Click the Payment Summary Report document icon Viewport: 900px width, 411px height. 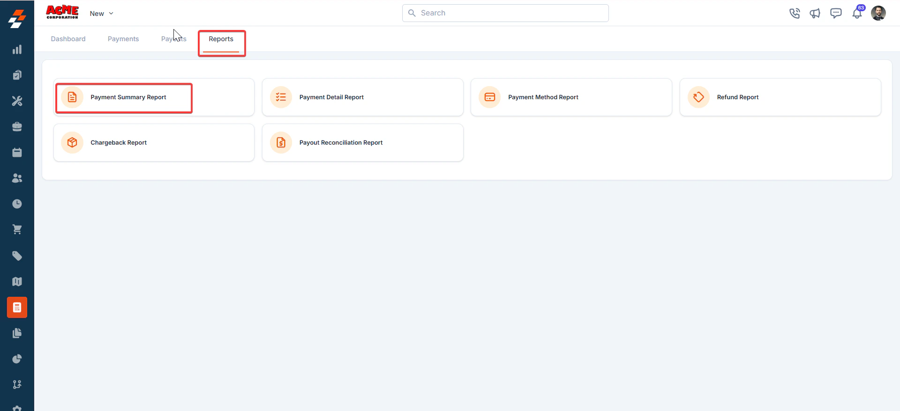pos(72,97)
